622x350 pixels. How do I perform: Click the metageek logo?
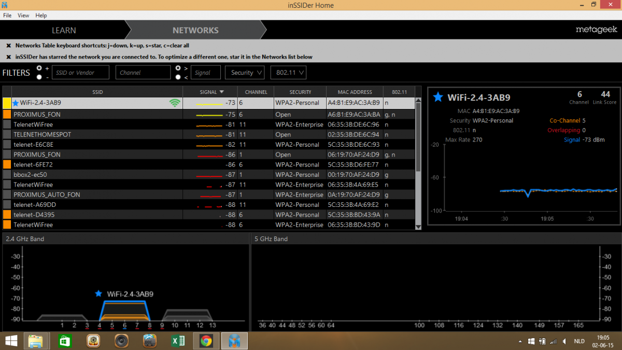pos(596,30)
